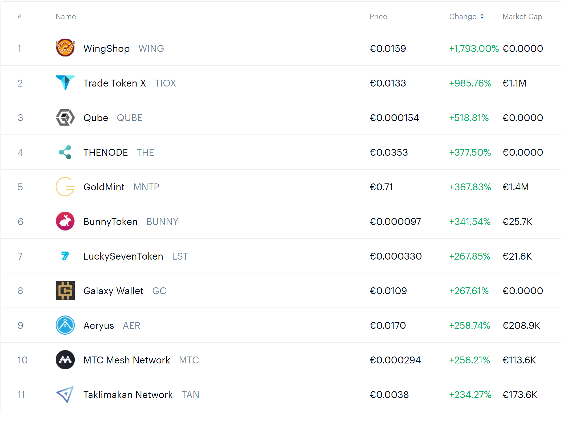The width and height of the screenshot is (561, 426).
Task: Open the MTC Mesh Network name link
Action: click(127, 360)
